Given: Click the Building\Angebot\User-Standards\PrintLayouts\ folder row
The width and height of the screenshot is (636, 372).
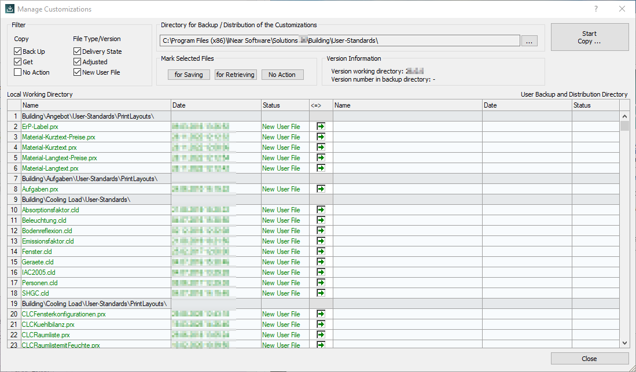Looking at the screenshot, I should tap(88, 116).
